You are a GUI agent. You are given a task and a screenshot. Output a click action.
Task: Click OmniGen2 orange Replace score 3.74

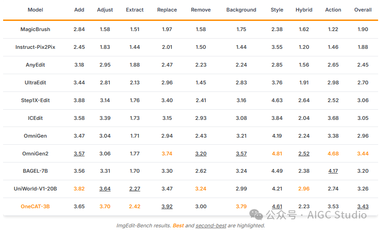click(167, 154)
